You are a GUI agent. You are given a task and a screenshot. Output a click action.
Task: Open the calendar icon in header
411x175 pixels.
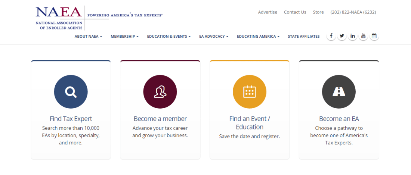click(374, 36)
